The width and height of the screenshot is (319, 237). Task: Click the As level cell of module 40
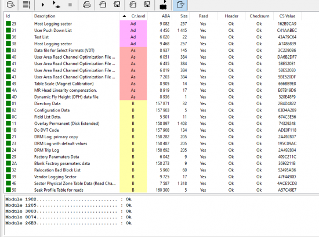coord(133,57)
